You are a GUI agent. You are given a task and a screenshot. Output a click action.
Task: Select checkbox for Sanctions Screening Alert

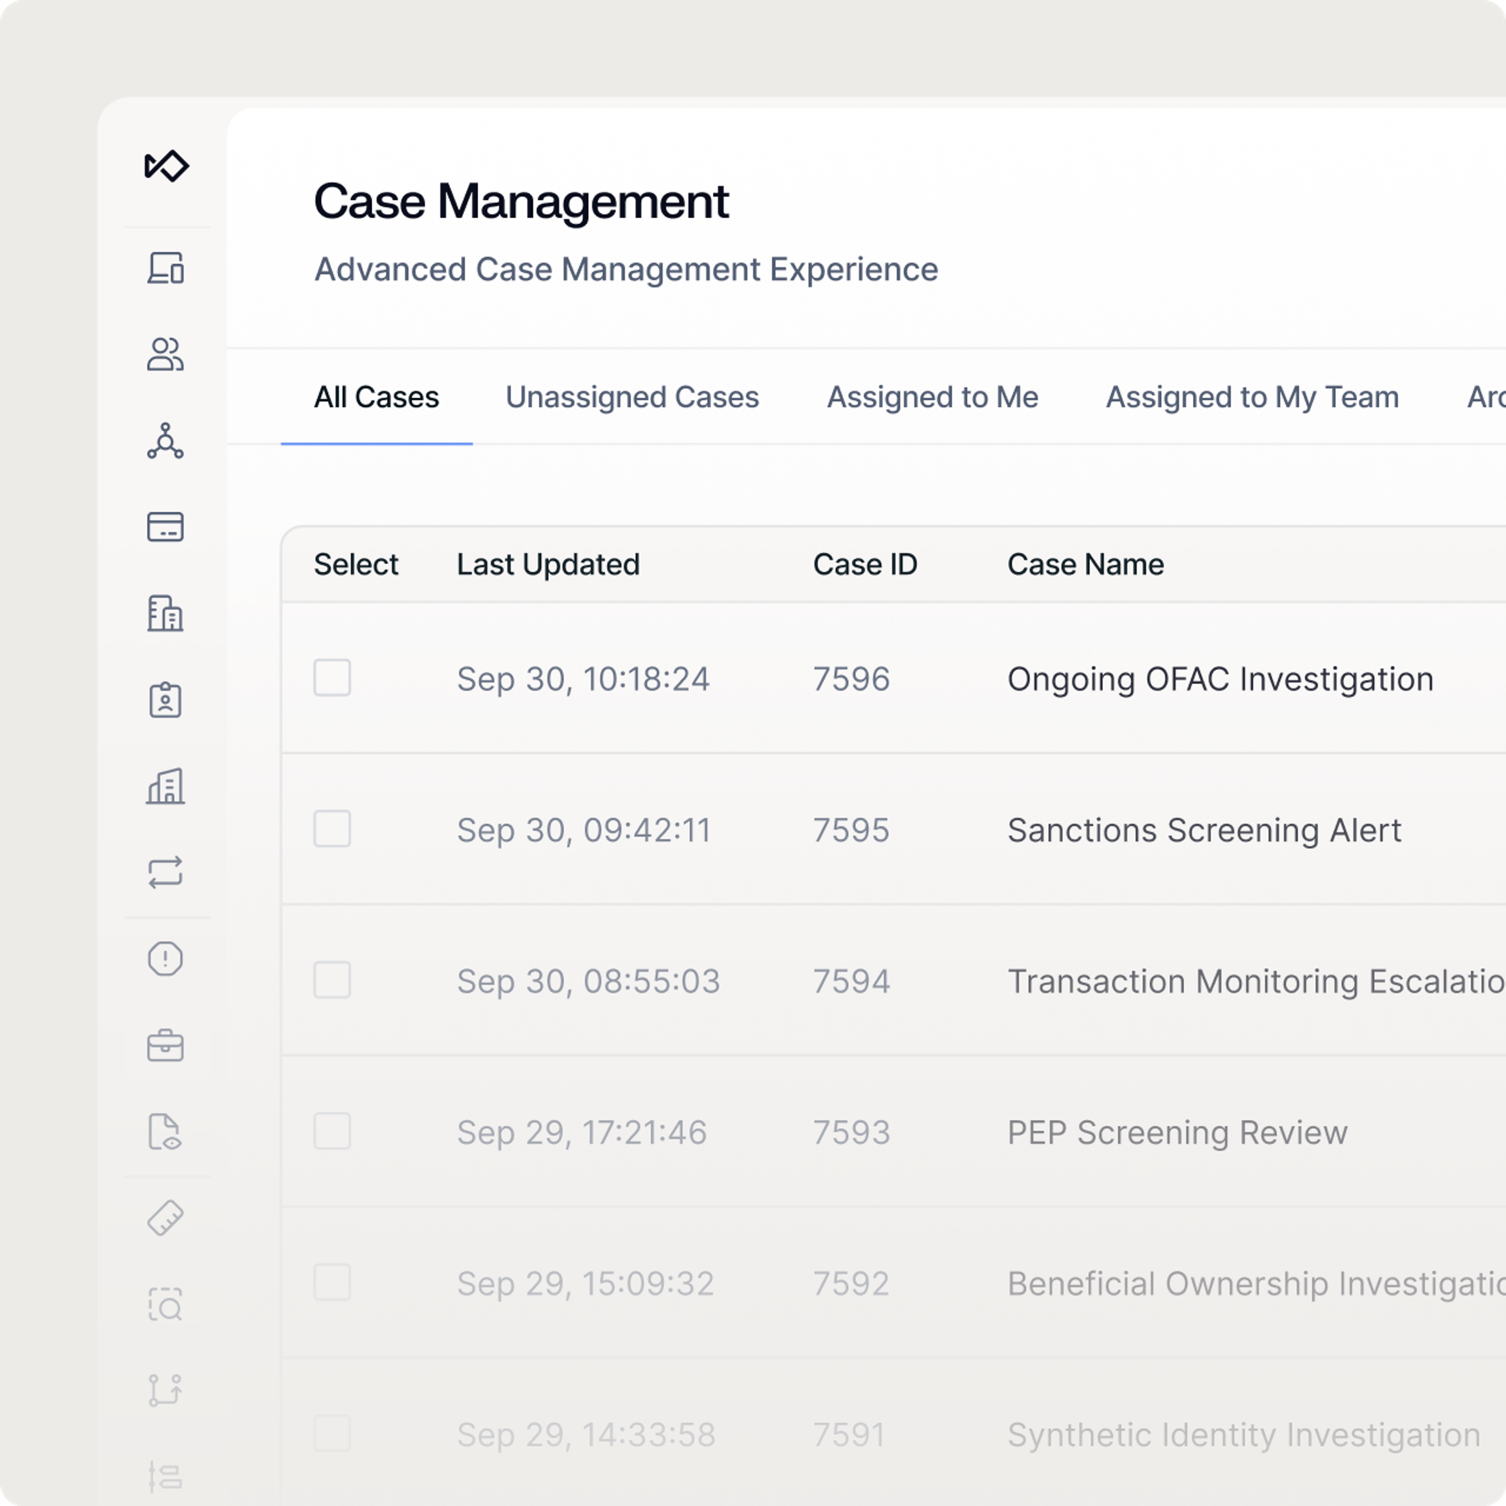(332, 829)
